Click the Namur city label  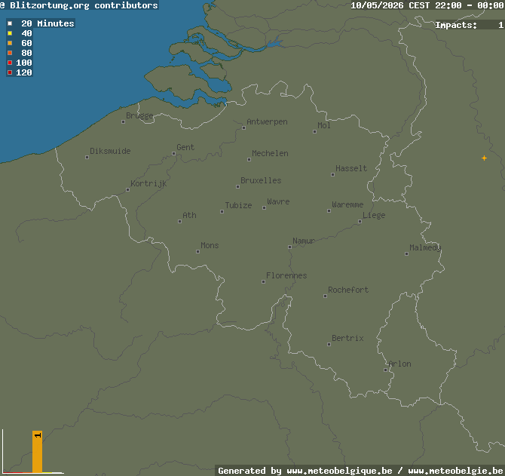coord(304,241)
